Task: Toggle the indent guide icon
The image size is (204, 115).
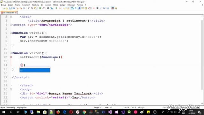Action: pos(79,8)
